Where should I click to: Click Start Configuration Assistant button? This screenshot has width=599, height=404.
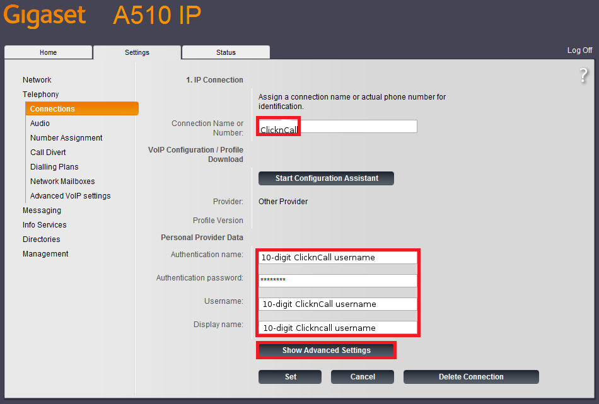tap(326, 178)
